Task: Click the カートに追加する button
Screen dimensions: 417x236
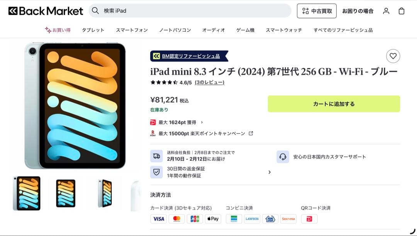Action: tap(334, 103)
